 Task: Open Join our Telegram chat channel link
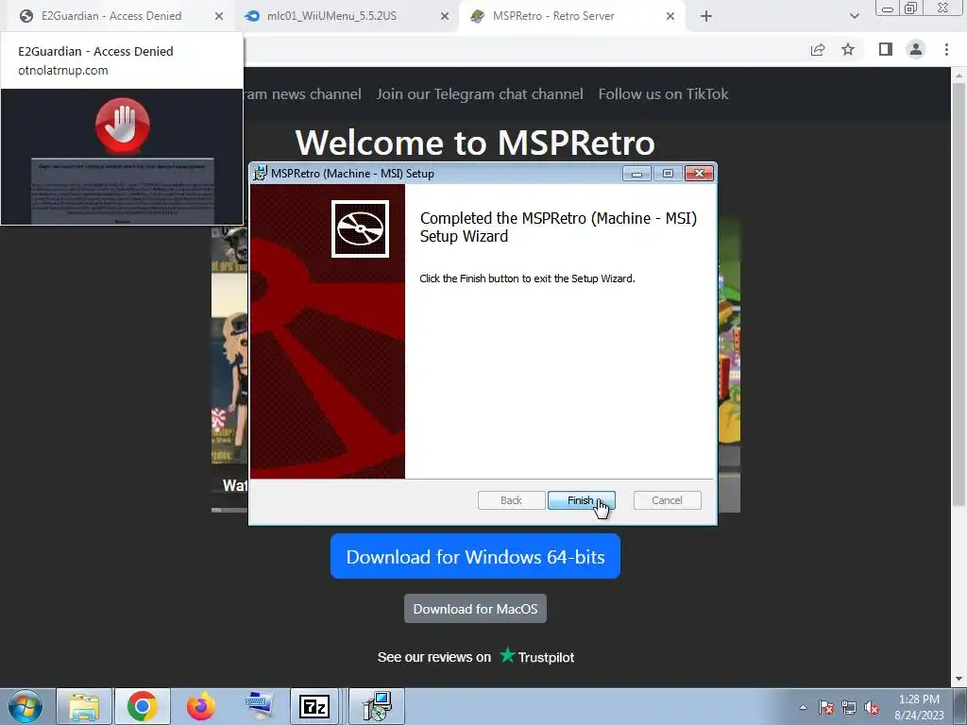pyautogui.click(x=480, y=93)
